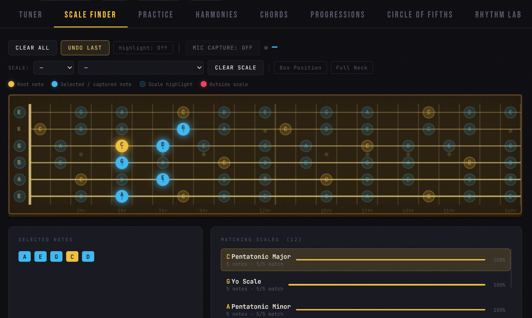Viewport: 532px width, 318px height.
Task: Click the A chip in Selected Notes
Action: tap(24, 256)
